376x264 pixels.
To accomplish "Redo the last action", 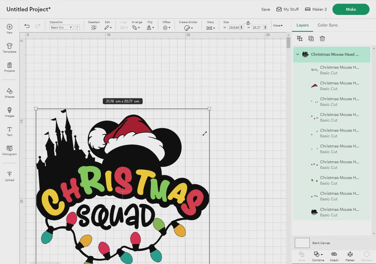I will point(38,26).
